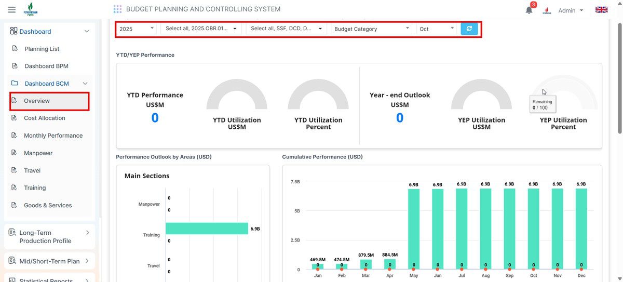Click the YTD Performance value 0
623x282 pixels.
[x=155, y=118]
